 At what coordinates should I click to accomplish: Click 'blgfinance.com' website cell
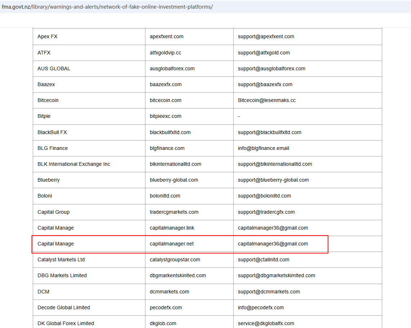tap(189, 149)
